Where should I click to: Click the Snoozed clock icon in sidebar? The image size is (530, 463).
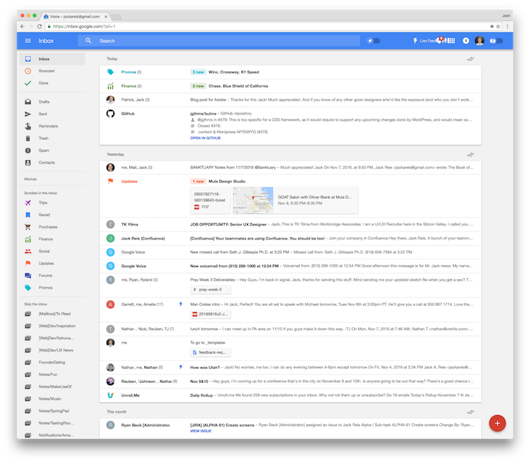click(x=27, y=71)
